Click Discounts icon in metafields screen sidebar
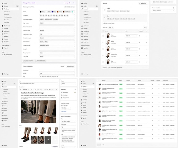The width and height of the screenshot is (178, 148). click(3, 31)
